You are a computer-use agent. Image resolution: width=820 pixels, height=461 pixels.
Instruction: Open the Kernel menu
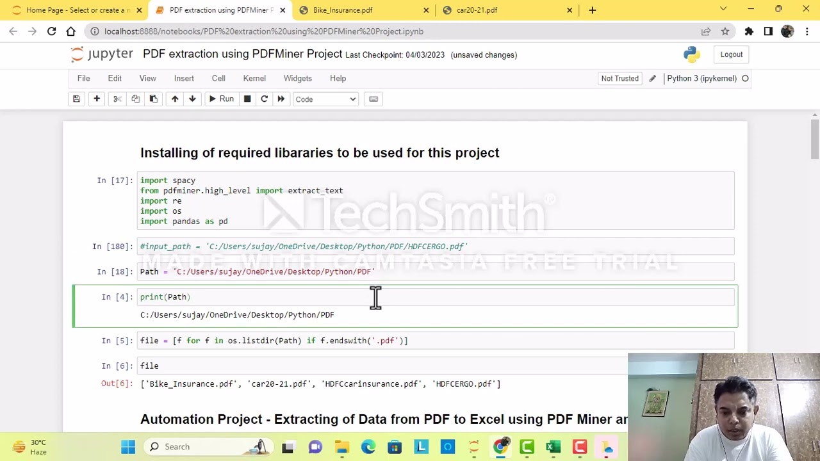click(x=254, y=78)
